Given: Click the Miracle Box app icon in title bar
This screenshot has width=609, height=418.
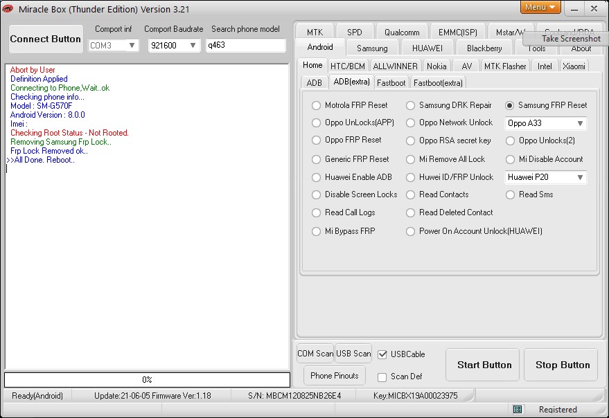Looking at the screenshot, I should (x=8, y=8).
